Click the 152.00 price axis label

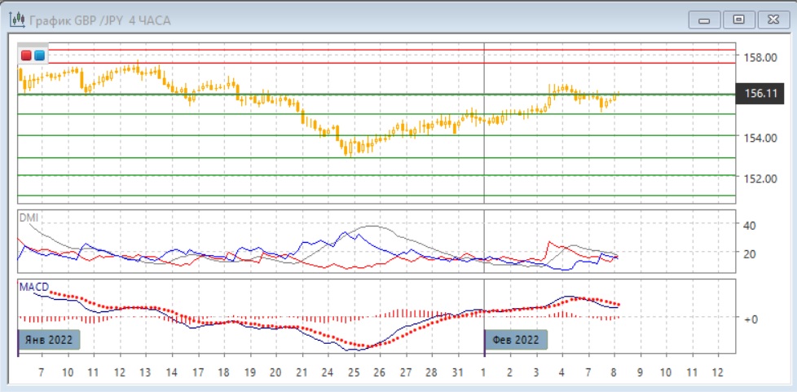click(758, 178)
